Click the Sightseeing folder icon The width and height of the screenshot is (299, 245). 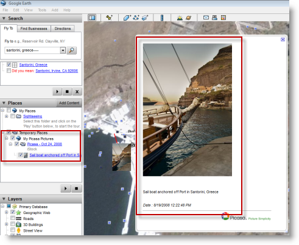pos(19,116)
